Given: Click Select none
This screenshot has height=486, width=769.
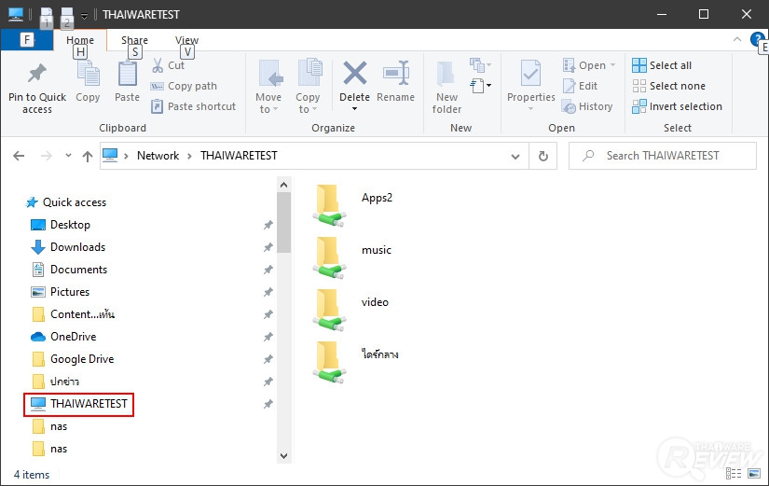Looking at the screenshot, I should click(668, 86).
